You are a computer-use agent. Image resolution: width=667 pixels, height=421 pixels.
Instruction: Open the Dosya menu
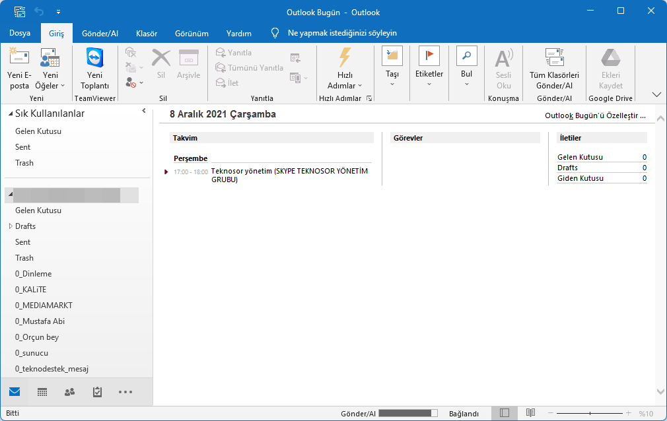pyautogui.click(x=20, y=33)
